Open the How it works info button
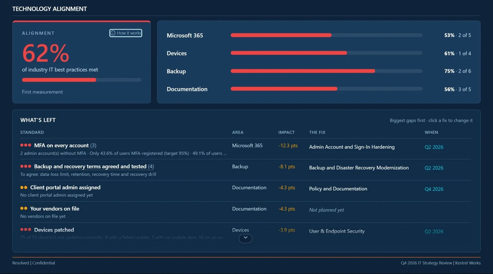 click(126, 33)
